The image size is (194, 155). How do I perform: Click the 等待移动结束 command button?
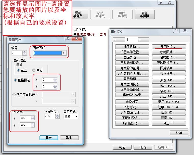click(132, 95)
